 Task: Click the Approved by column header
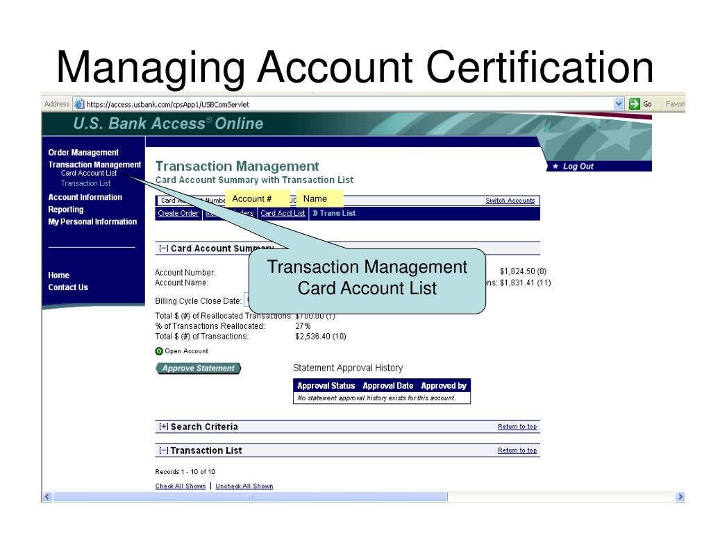click(444, 386)
